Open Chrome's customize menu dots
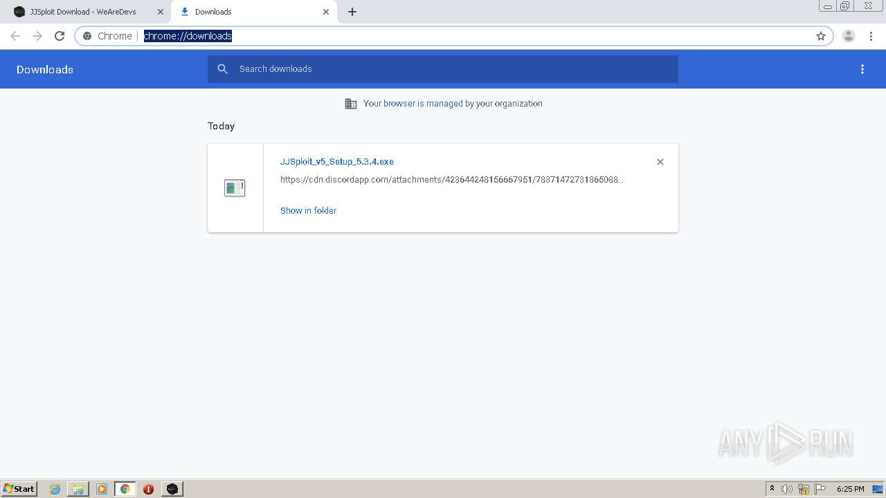 [x=871, y=36]
